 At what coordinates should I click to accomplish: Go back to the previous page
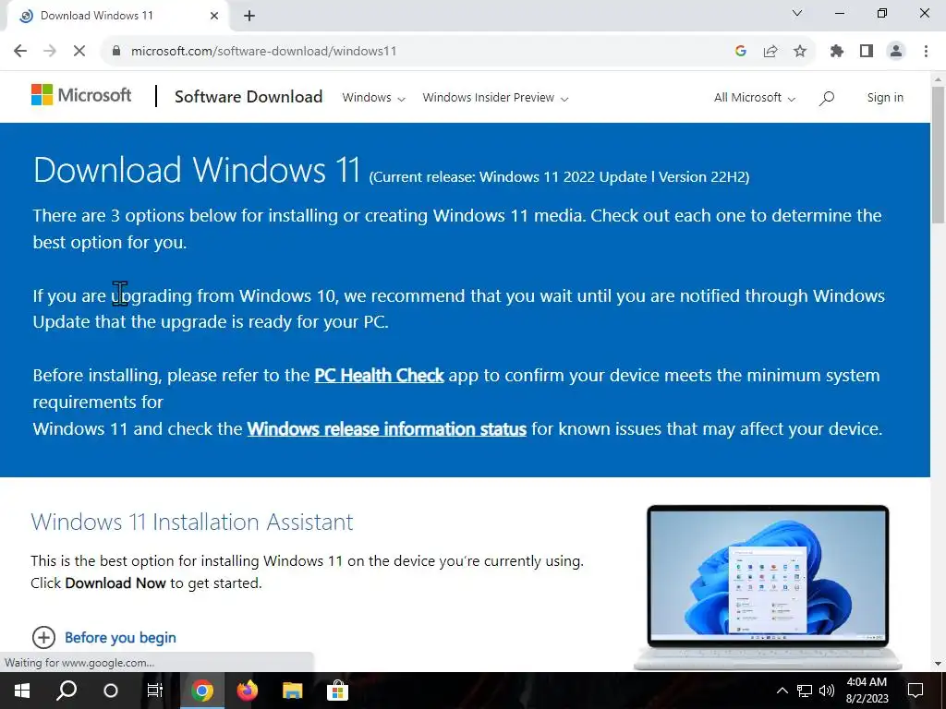(20, 52)
